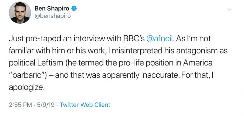
Task: Select the 5/9/19 date text
Action: 46,105
